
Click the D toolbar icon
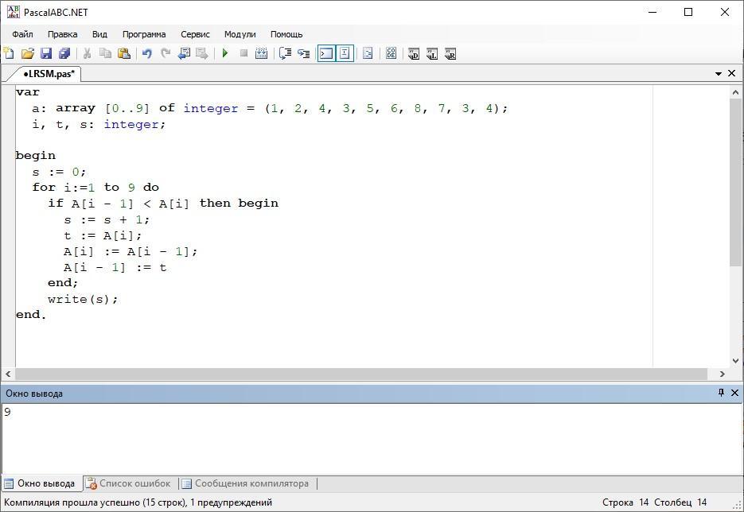point(414,53)
